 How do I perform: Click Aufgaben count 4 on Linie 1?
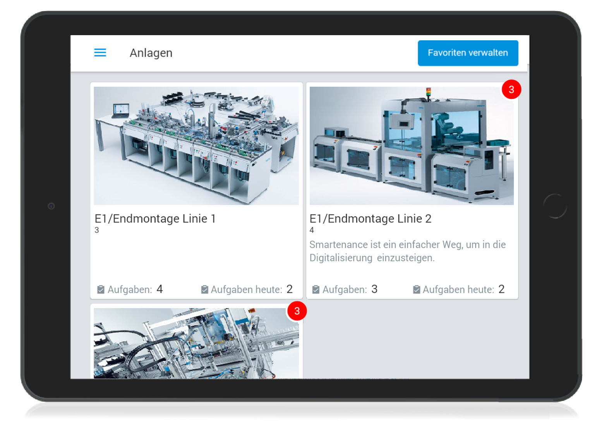coord(160,289)
